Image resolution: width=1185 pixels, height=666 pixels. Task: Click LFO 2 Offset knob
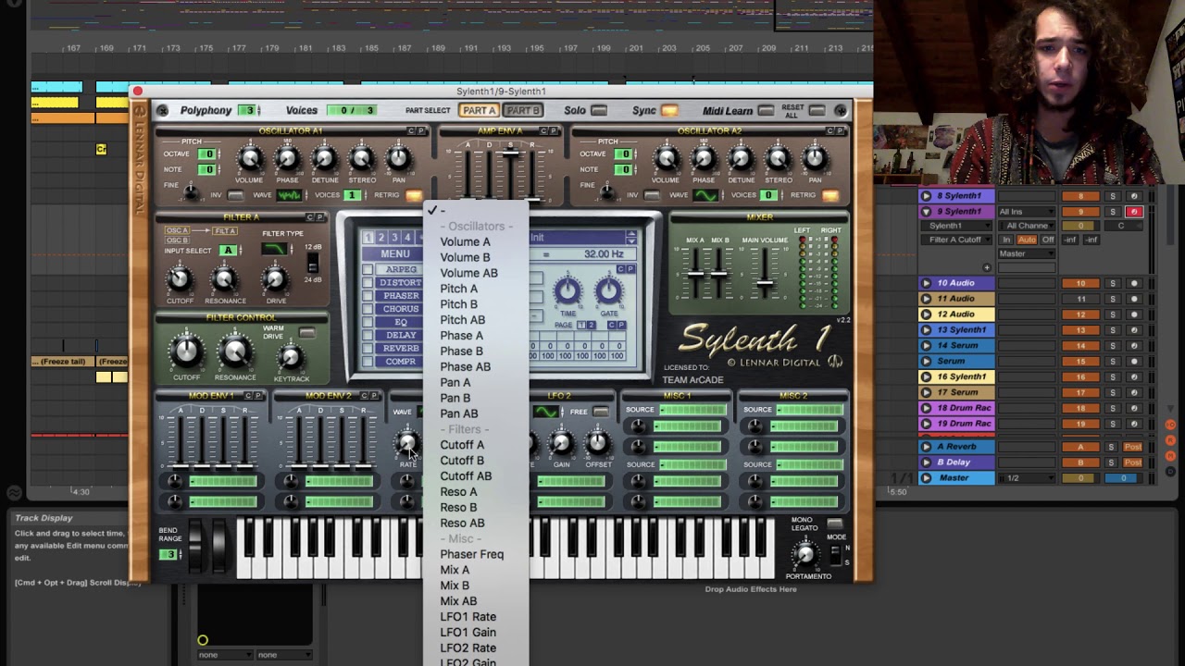click(597, 444)
